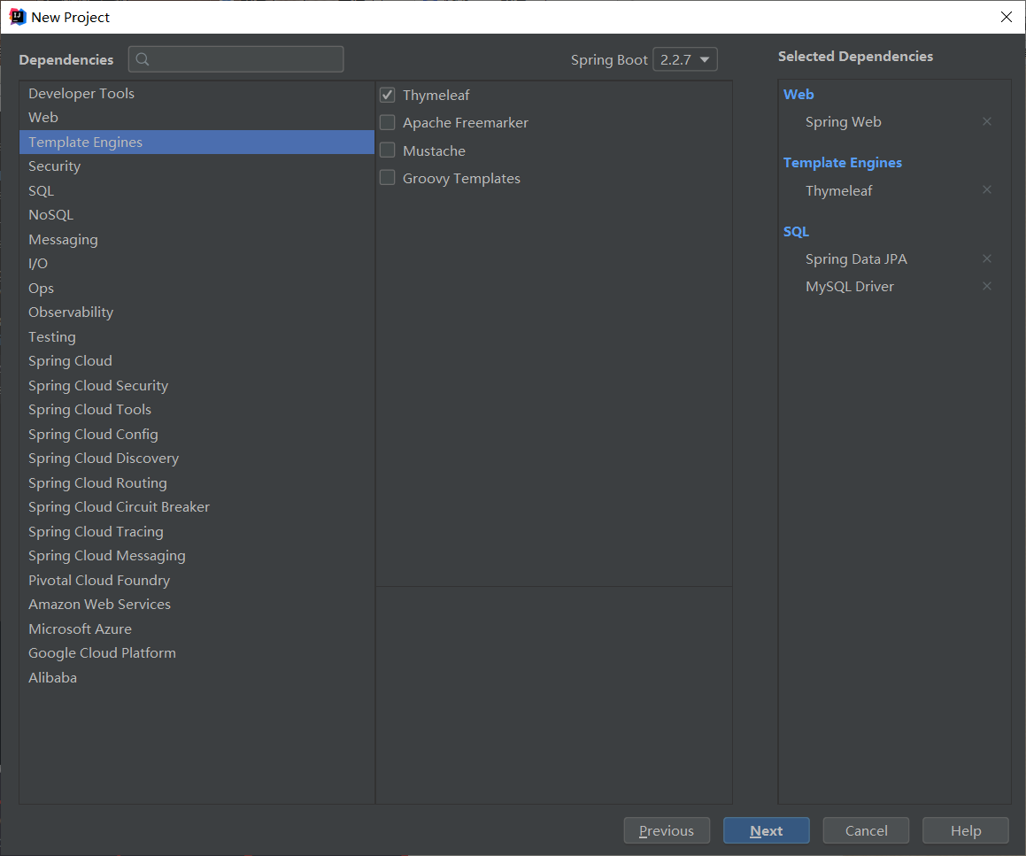Tick the Groovy Templates checkbox
Screen dimensions: 1026x856
(388, 178)
